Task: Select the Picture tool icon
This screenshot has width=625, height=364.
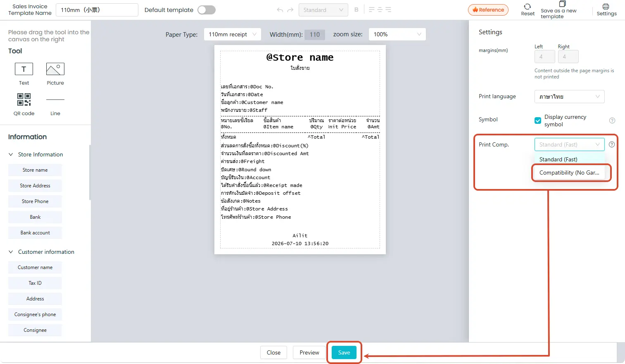Action: [55, 69]
